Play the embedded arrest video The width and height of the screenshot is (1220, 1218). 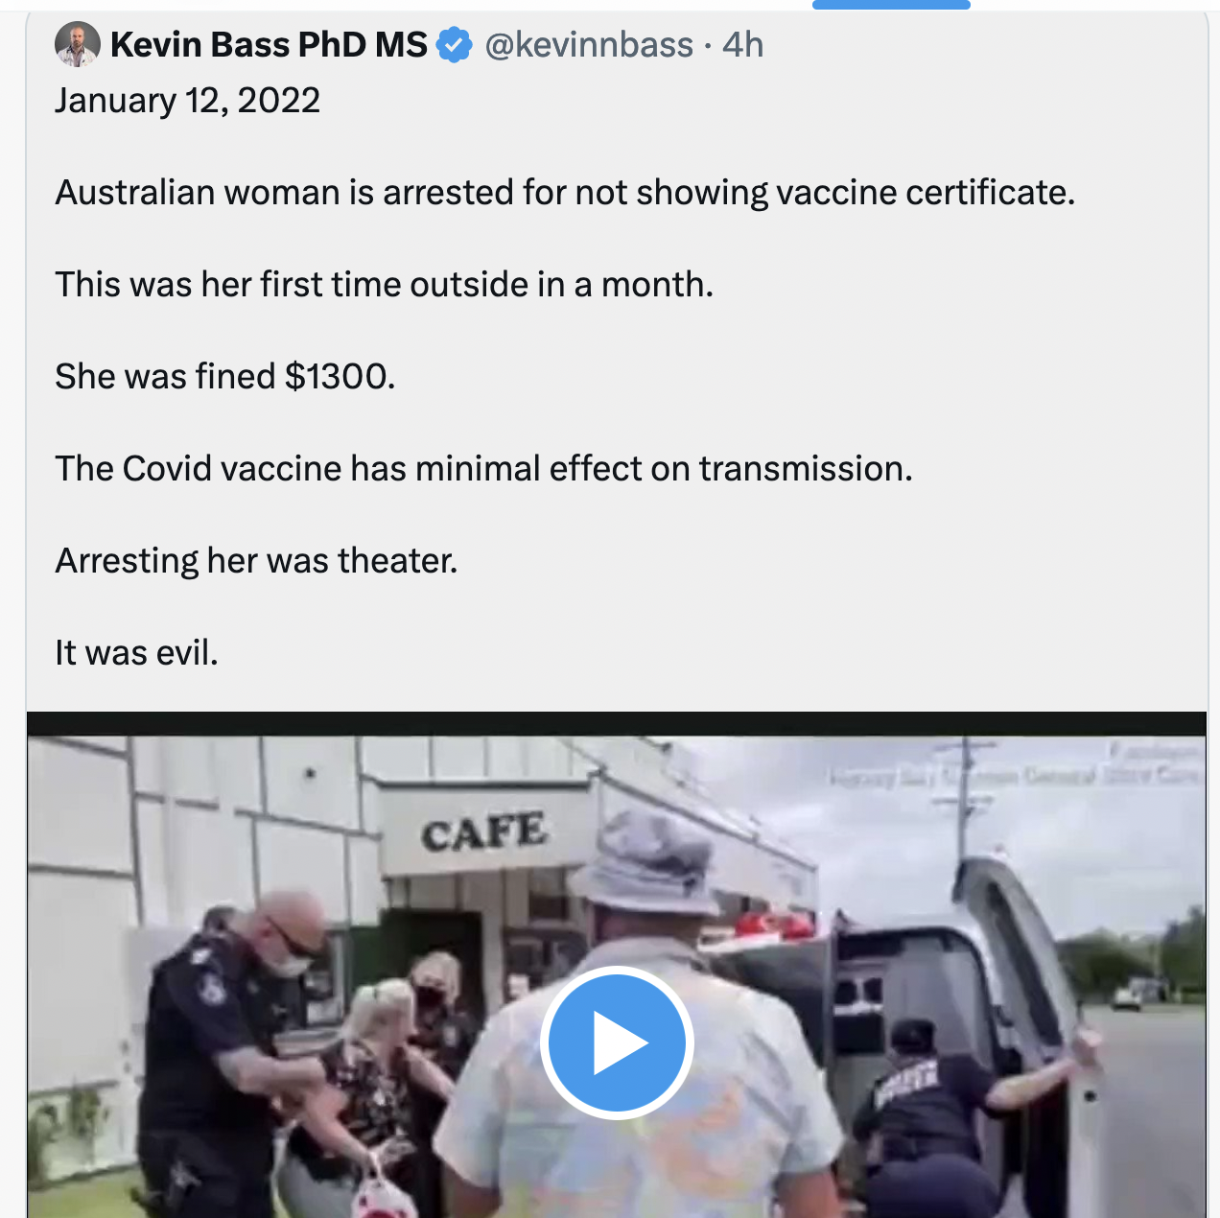click(617, 1042)
